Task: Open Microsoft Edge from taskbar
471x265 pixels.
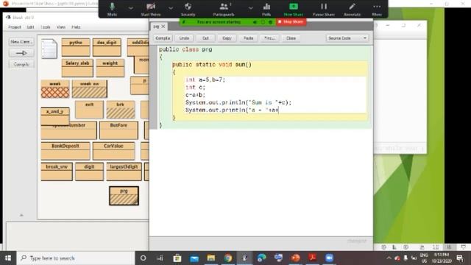Action: (x=262, y=258)
